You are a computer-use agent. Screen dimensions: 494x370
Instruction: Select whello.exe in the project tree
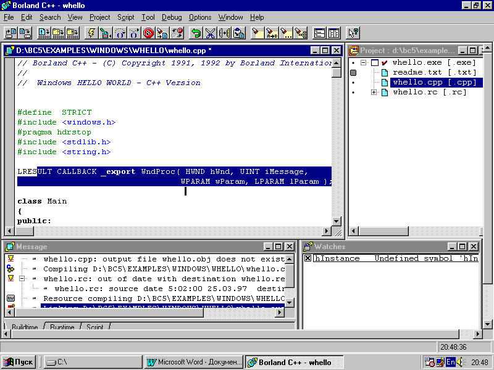[x=434, y=62]
